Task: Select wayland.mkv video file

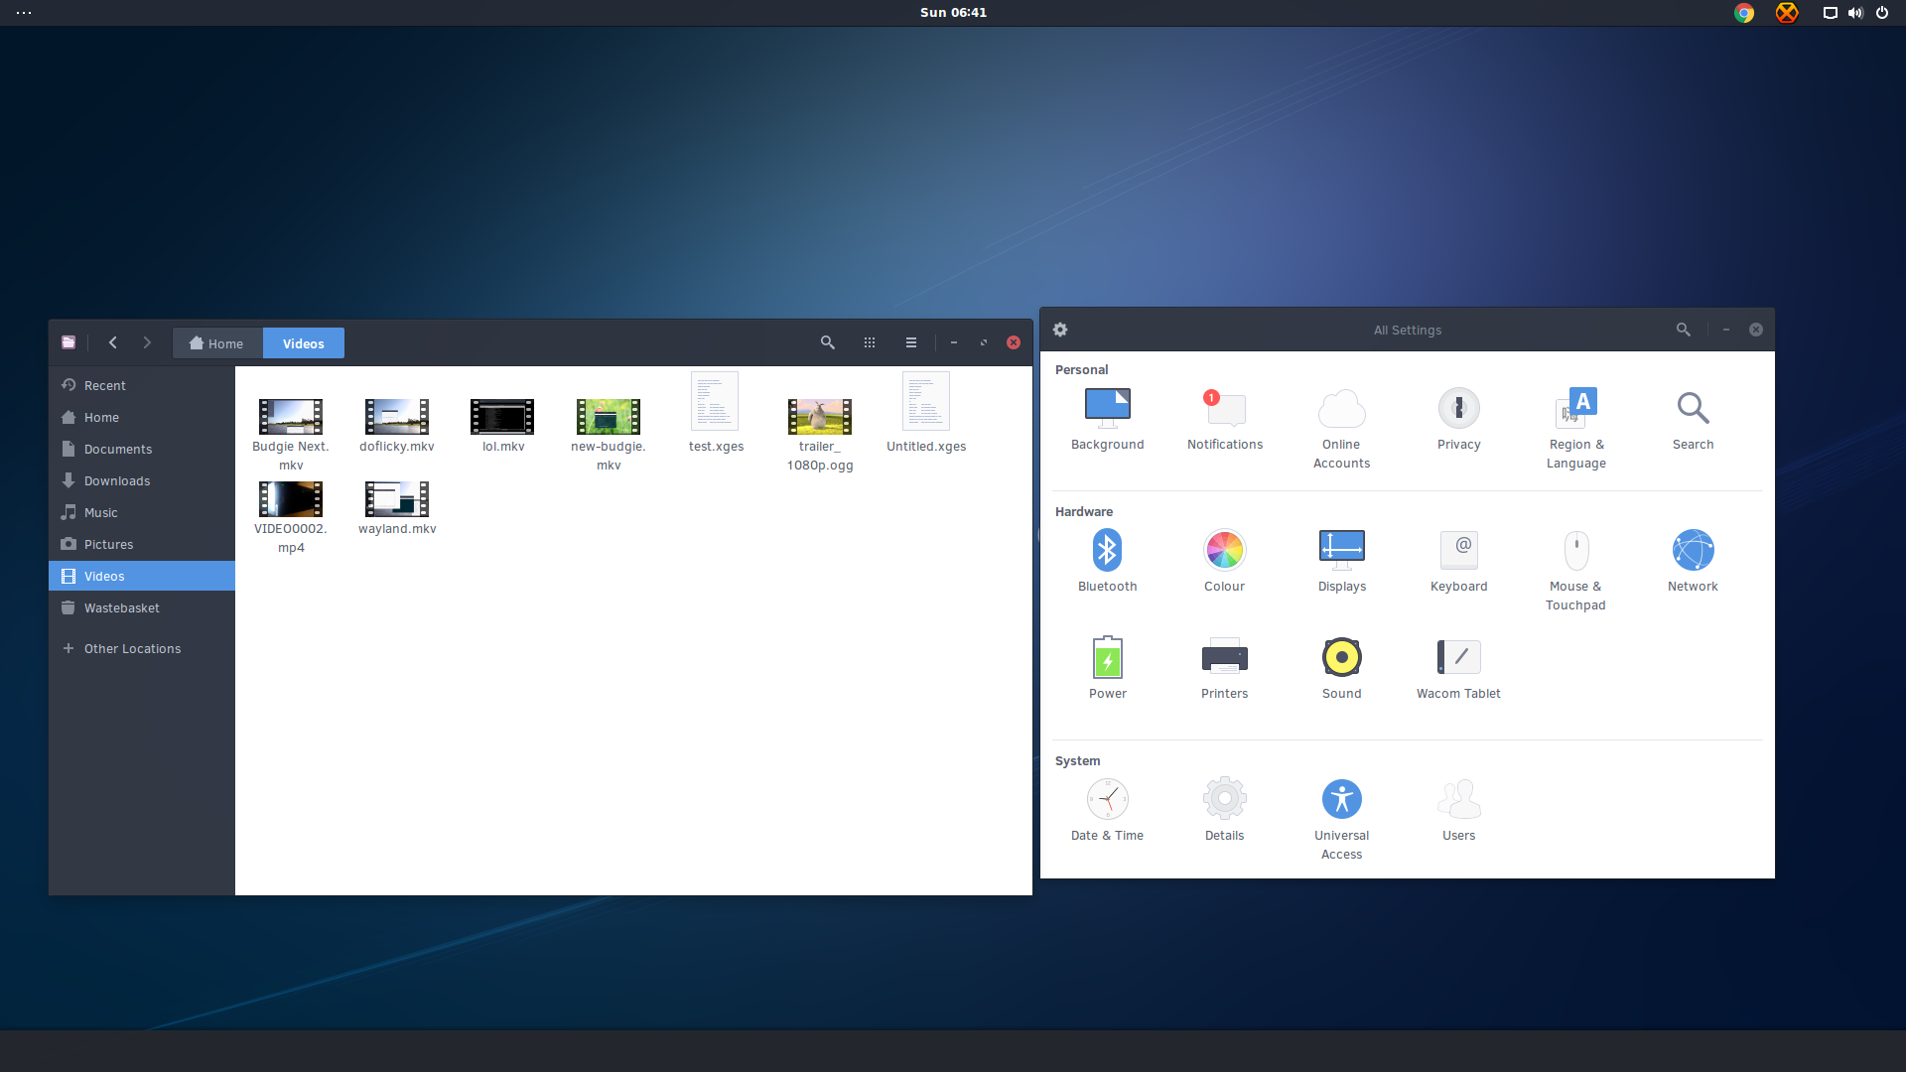Action: pyautogui.click(x=397, y=507)
